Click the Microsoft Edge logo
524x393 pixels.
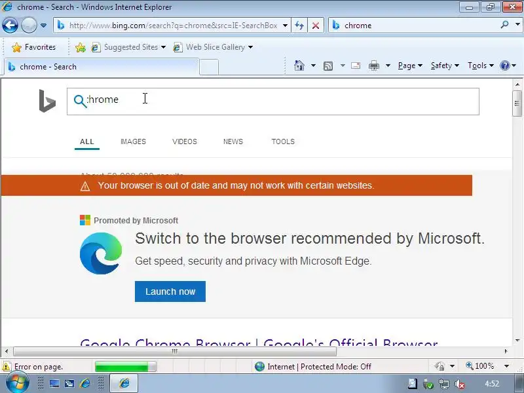pyautogui.click(x=101, y=253)
